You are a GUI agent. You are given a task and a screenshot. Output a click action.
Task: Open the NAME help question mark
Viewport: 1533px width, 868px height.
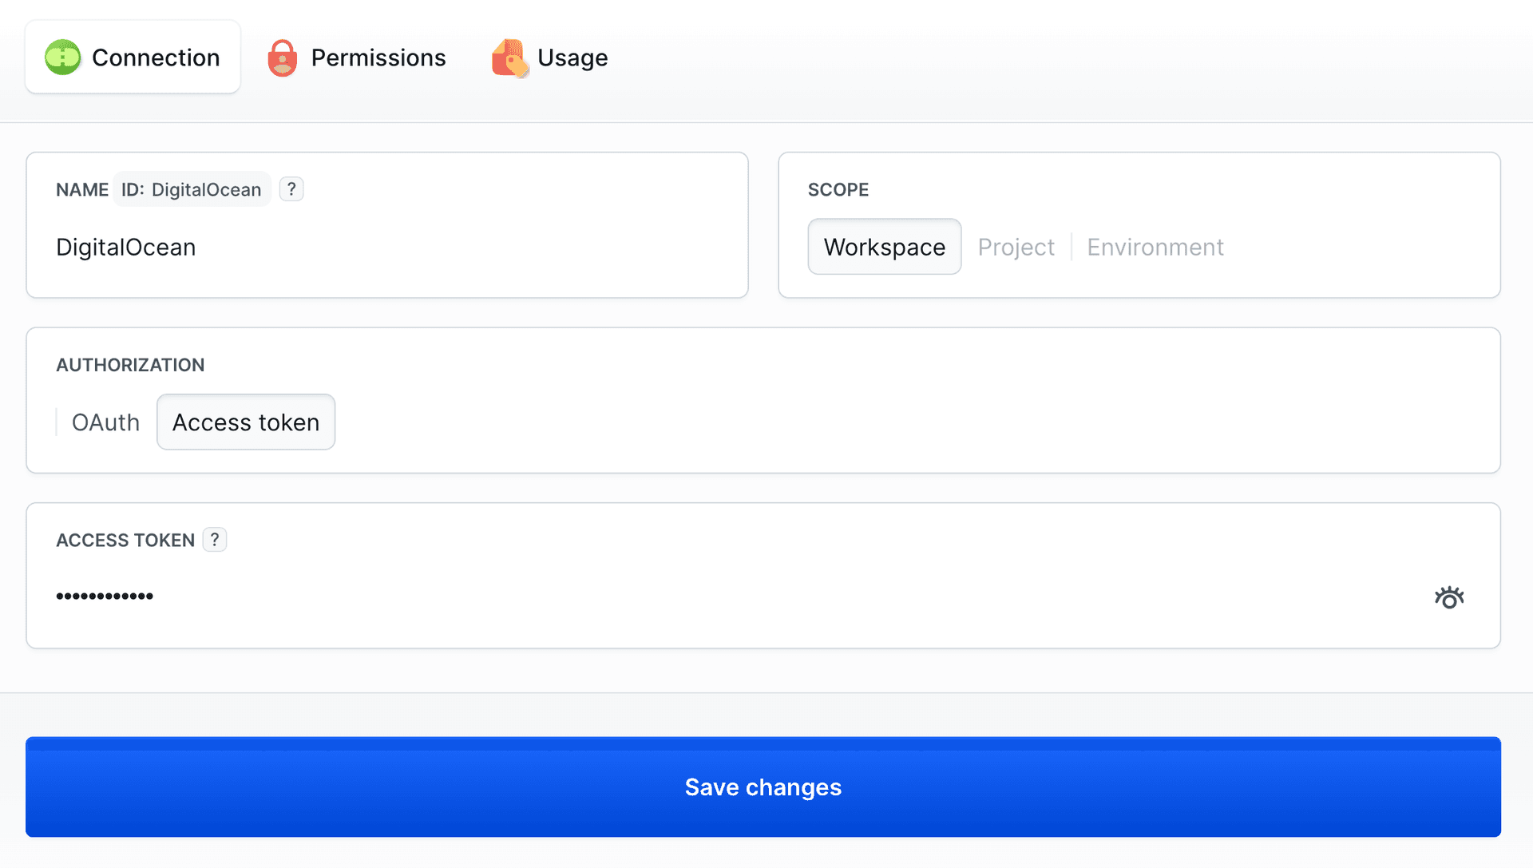291,188
